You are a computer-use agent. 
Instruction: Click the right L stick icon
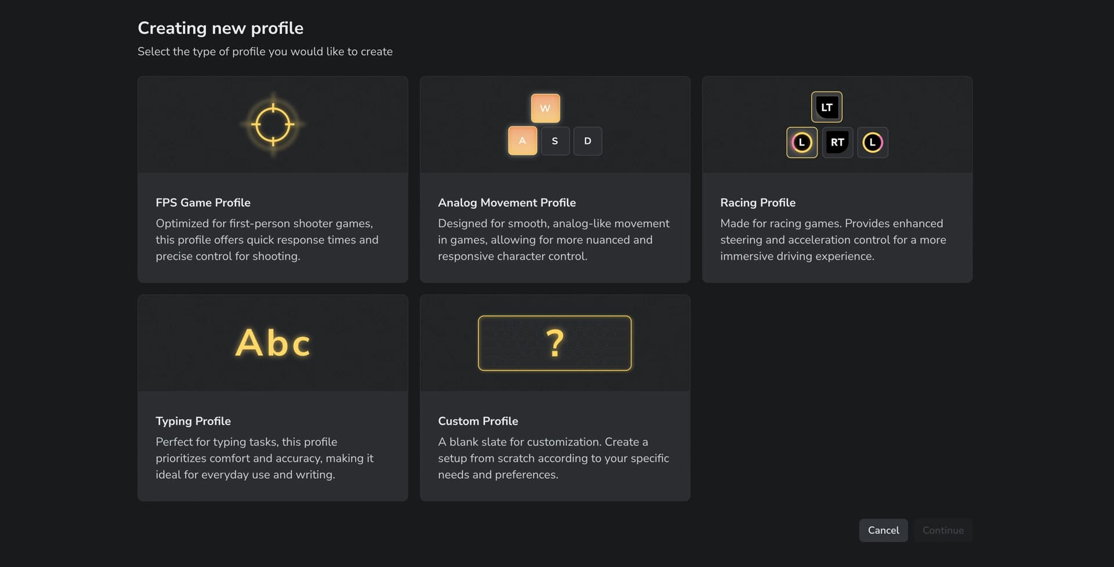pos(873,142)
